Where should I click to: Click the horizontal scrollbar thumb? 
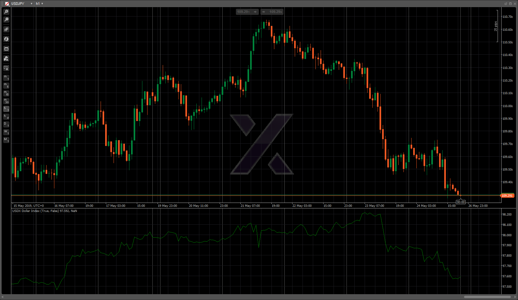click(487, 297)
